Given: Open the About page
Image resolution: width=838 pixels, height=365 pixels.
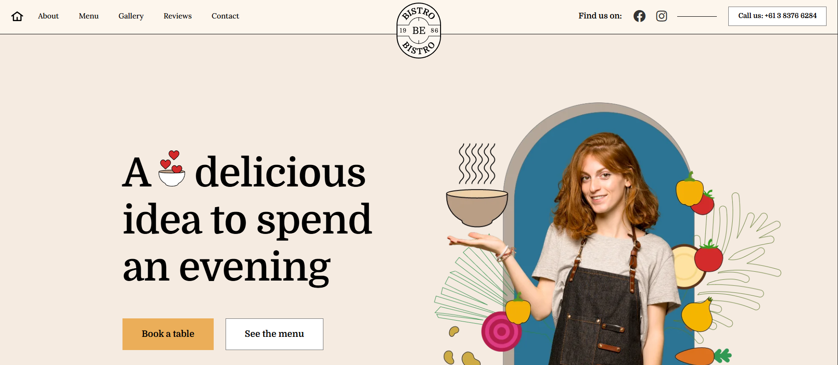Looking at the screenshot, I should [x=48, y=16].
